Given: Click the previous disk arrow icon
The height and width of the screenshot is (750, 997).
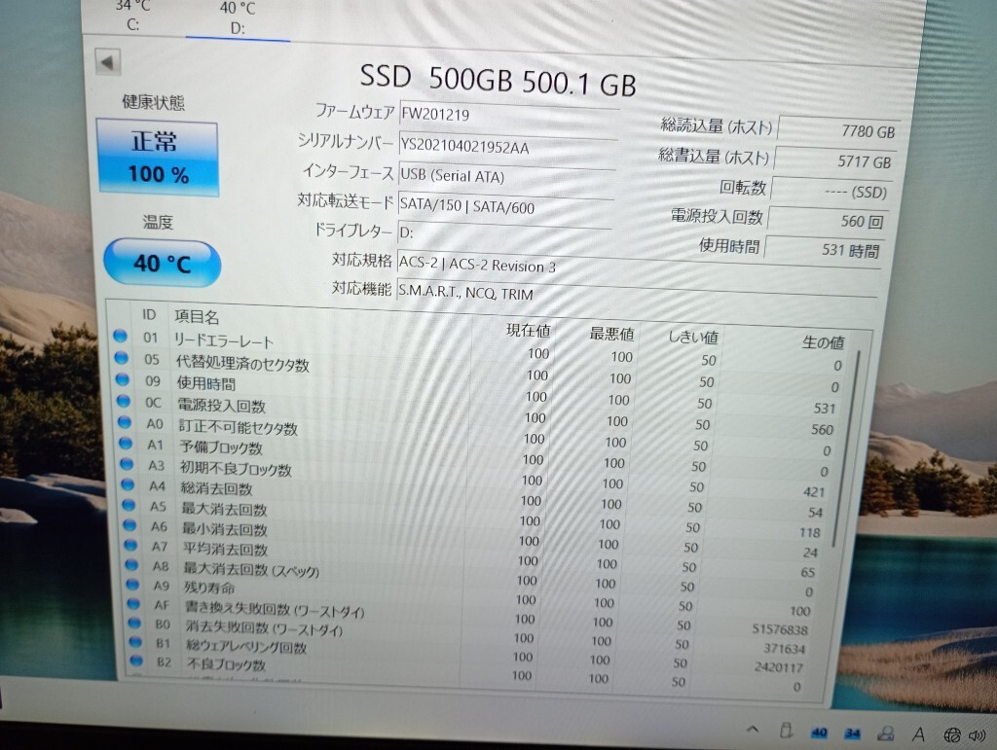Looking at the screenshot, I should click(x=107, y=62).
